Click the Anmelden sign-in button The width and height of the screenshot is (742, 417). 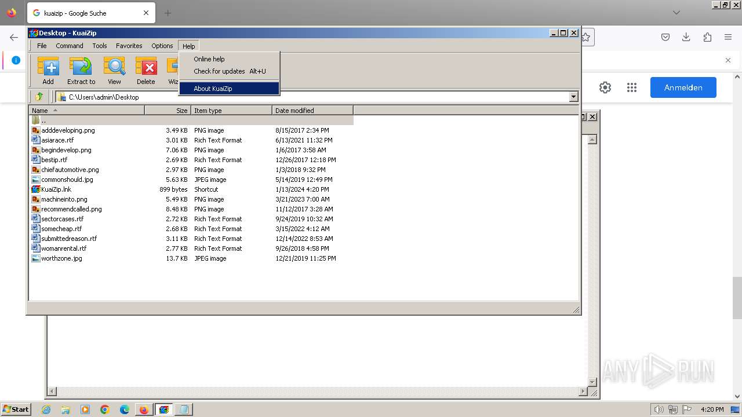tap(683, 87)
